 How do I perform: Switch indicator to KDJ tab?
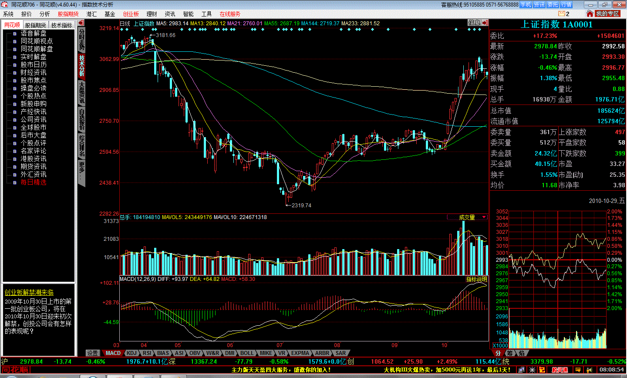tap(131, 353)
